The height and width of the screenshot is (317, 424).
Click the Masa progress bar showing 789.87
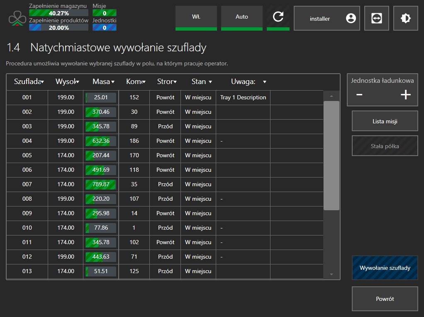tap(101, 184)
